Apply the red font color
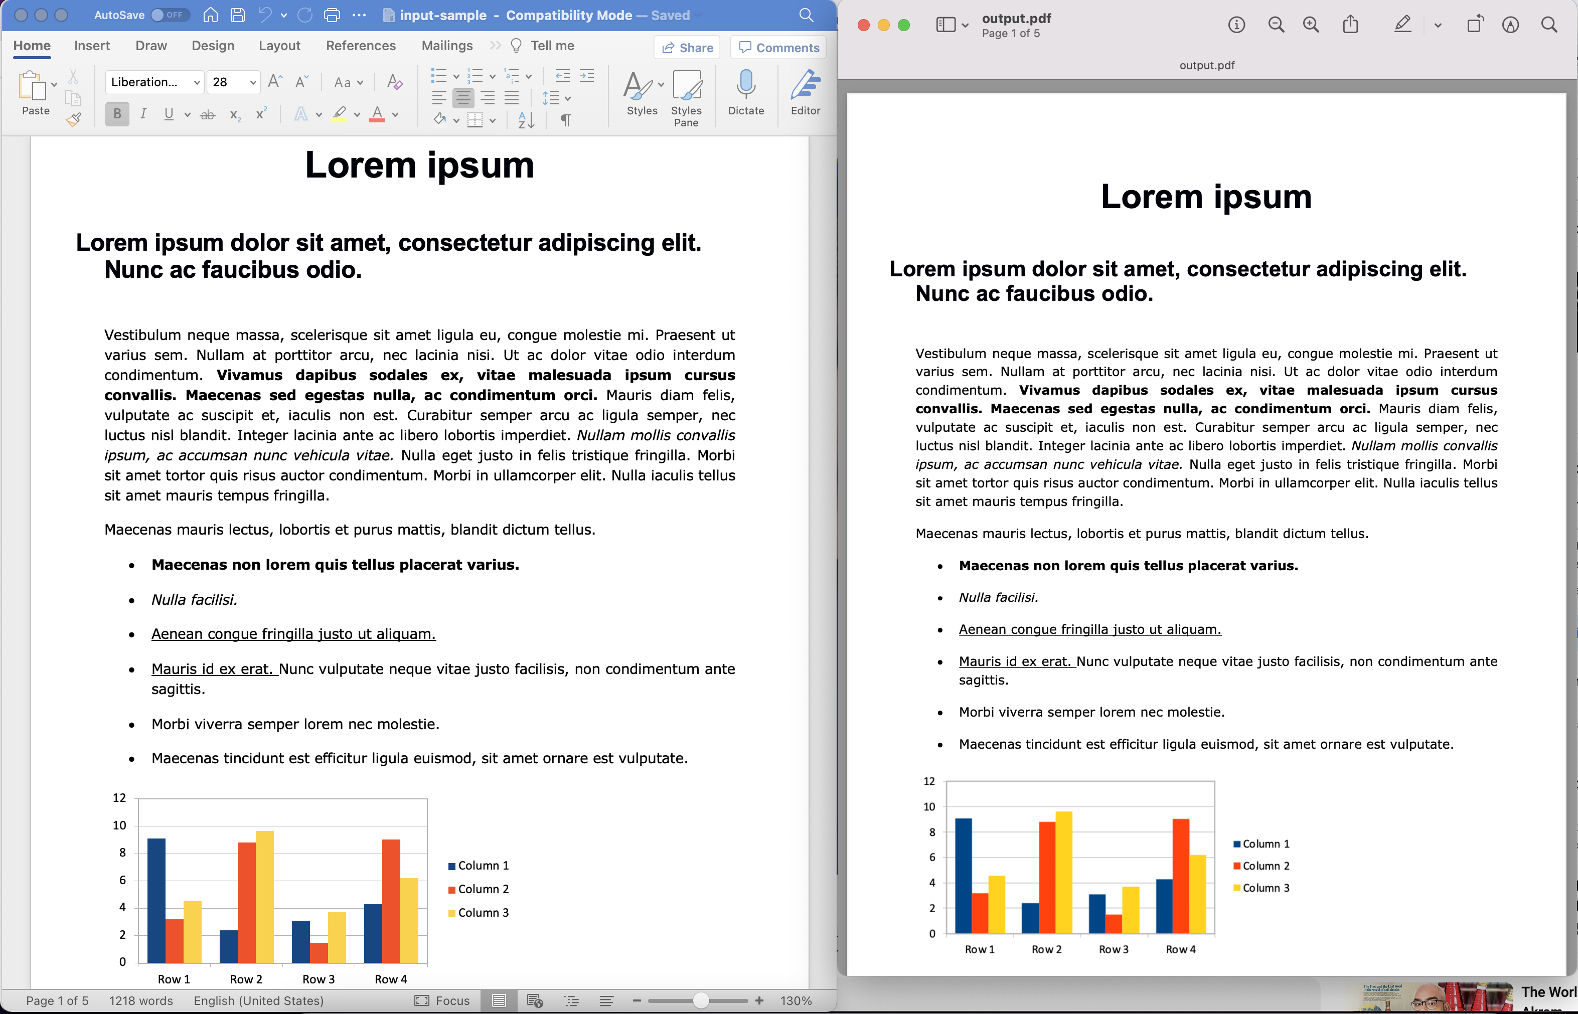The height and width of the screenshot is (1014, 1578). (x=377, y=114)
